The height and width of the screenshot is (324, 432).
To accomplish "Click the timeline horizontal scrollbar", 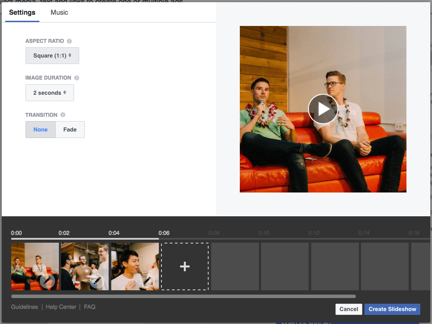I will click(x=184, y=296).
